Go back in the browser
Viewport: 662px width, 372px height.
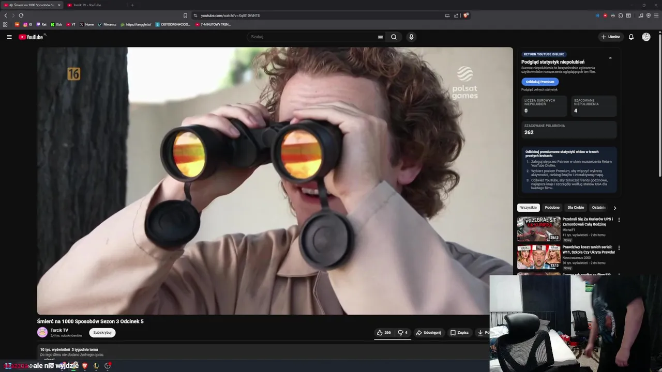6,16
